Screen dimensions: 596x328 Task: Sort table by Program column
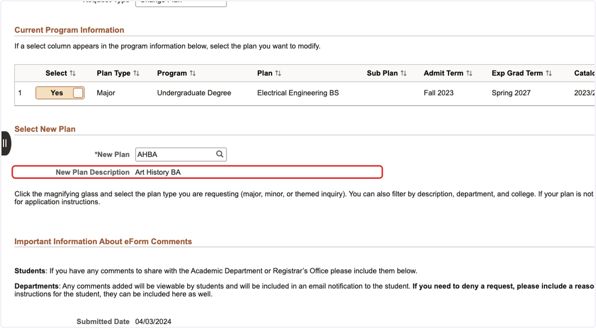pos(176,73)
